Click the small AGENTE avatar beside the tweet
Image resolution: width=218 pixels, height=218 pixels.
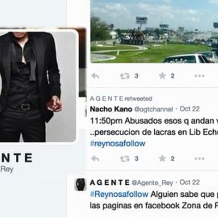(80, 184)
